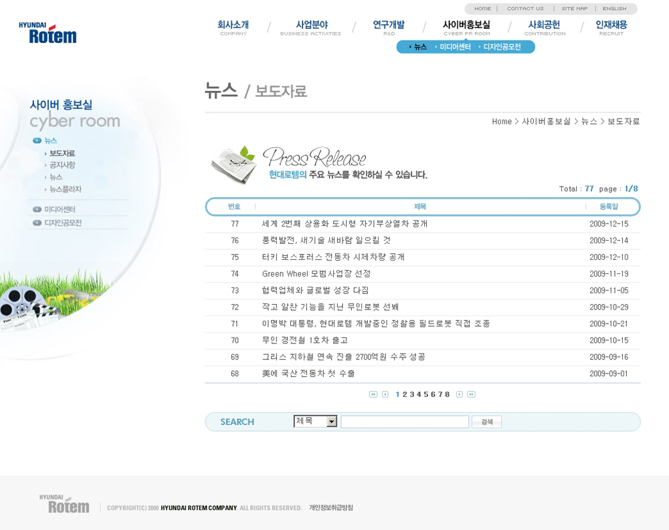Go to first page using double-left arrow
This screenshot has height=530, width=669.
(x=373, y=394)
